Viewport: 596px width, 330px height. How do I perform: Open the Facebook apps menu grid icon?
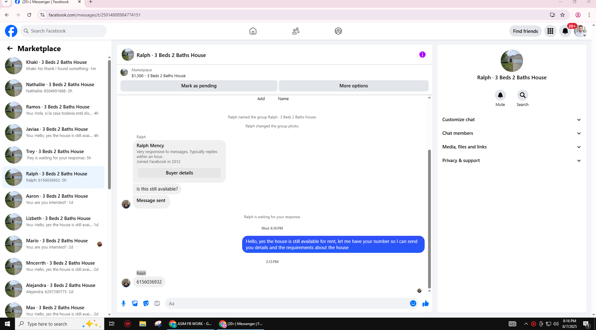click(x=550, y=31)
